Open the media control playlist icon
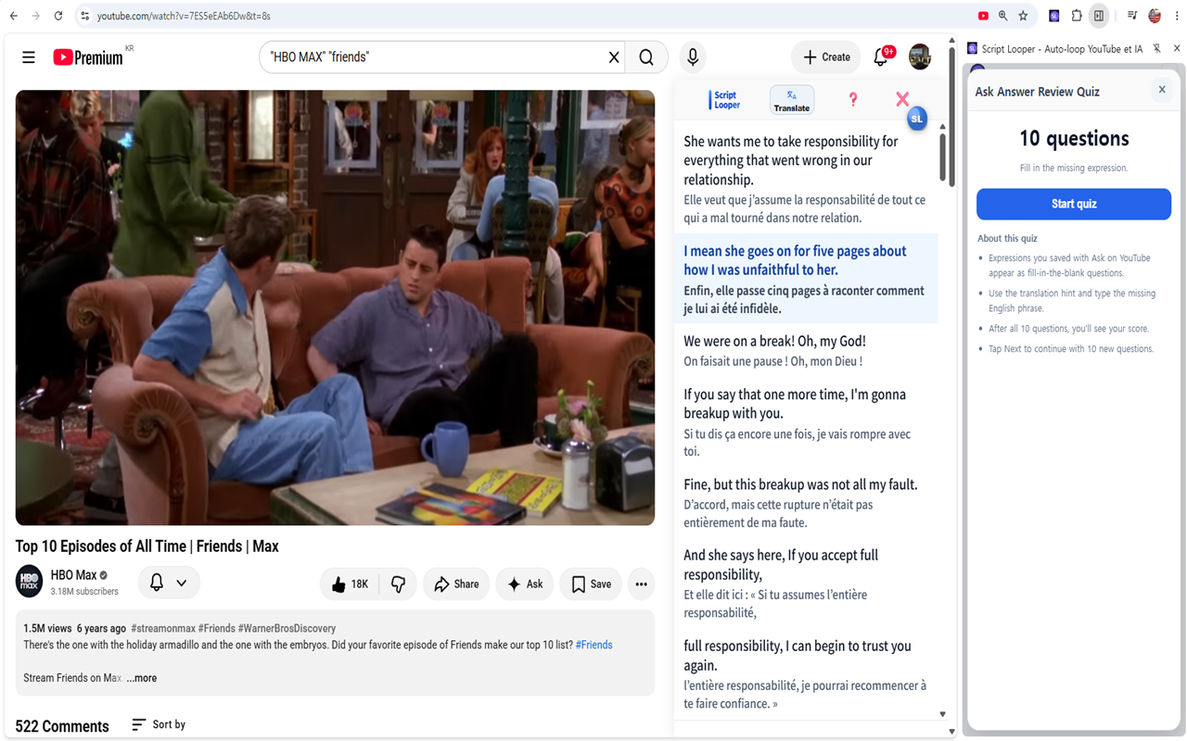1187x741 pixels. tap(1132, 16)
